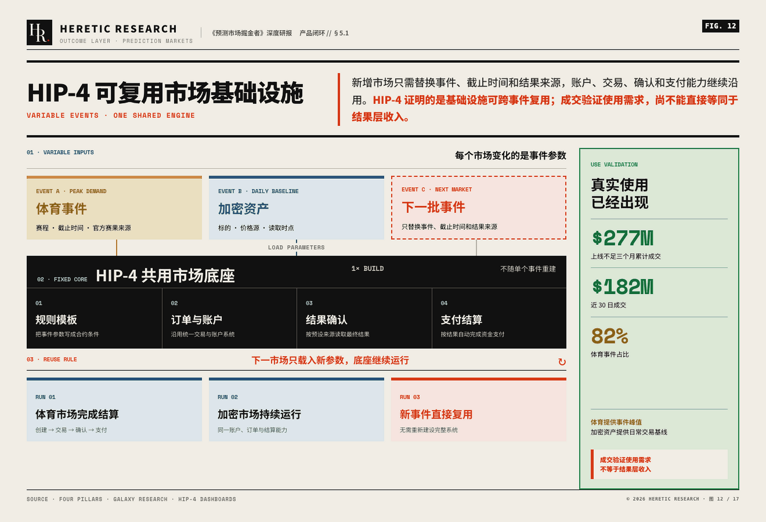Screen dimensions: 766x522
Task: Select the 加密资产 Event B card
Action: 296,208
